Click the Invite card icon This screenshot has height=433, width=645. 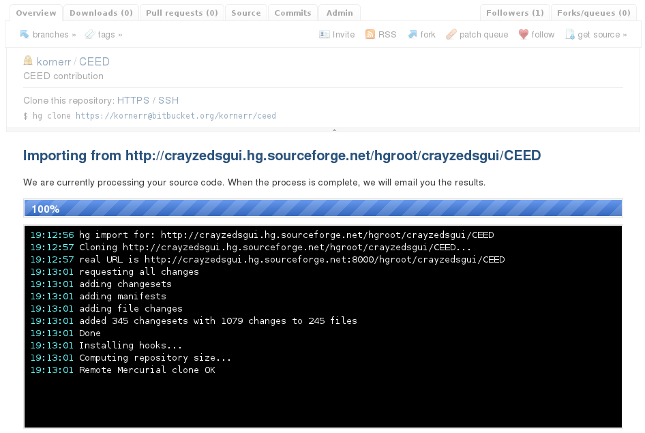point(324,35)
